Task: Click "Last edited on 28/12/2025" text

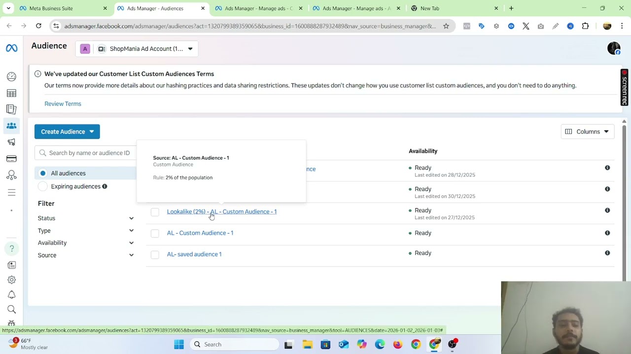Action: [x=445, y=175]
